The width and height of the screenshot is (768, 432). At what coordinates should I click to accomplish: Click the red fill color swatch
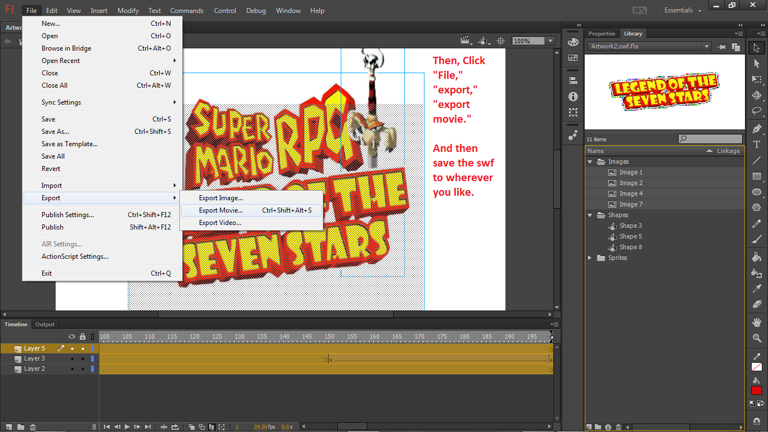click(x=757, y=390)
